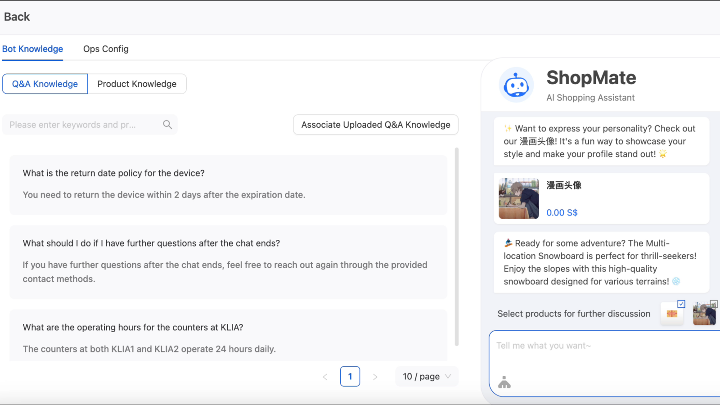Select answer about KLIA1 and KLIA2 hours
This screenshot has height=405, width=720.
click(x=149, y=349)
